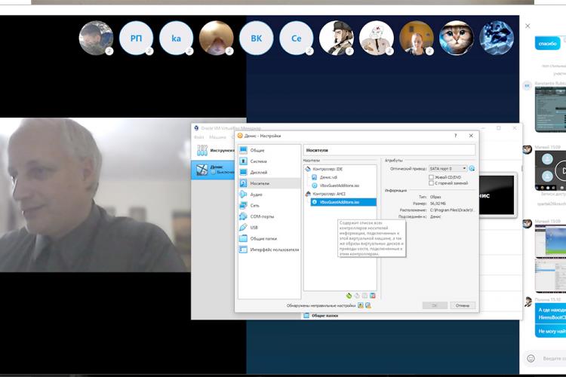Click the chat message input field
The image size is (566, 377).
(551, 358)
